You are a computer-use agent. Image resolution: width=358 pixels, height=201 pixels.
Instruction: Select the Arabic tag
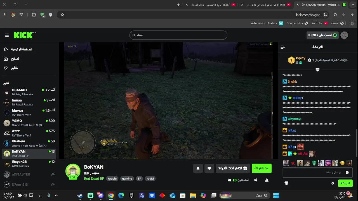point(112,179)
